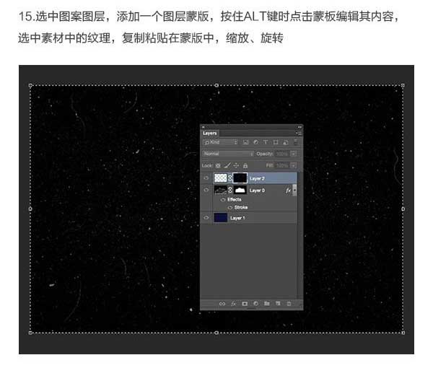Click the create new group folder icon
This screenshot has width=433, height=368.
[x=266, y=304]
